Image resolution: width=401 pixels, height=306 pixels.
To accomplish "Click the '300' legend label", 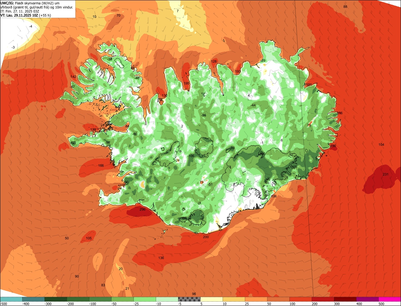I will click(337, 304).
